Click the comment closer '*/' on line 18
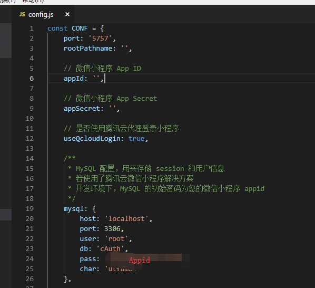Screen dimensions: 315x288 72,198
